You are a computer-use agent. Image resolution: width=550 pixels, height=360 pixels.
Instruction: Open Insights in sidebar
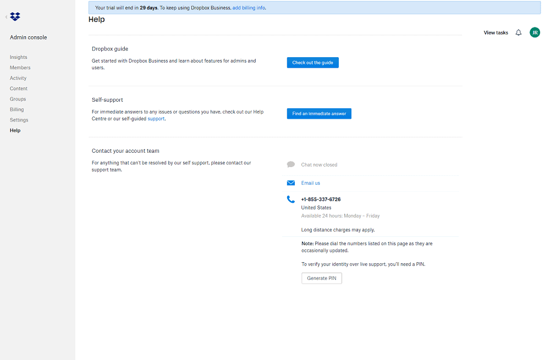(x=19, y=57)
